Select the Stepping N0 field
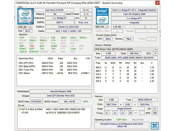The height and width of the screenshot is (131, 175). [x=55, y=14]
